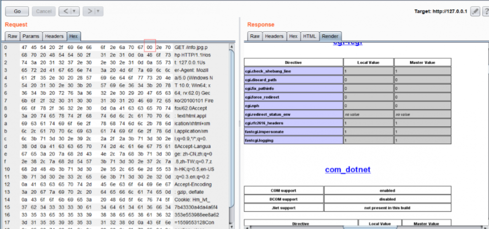
Task: Click the Target: http://127.0.0.1 label
Action: (x=441, y=11)
